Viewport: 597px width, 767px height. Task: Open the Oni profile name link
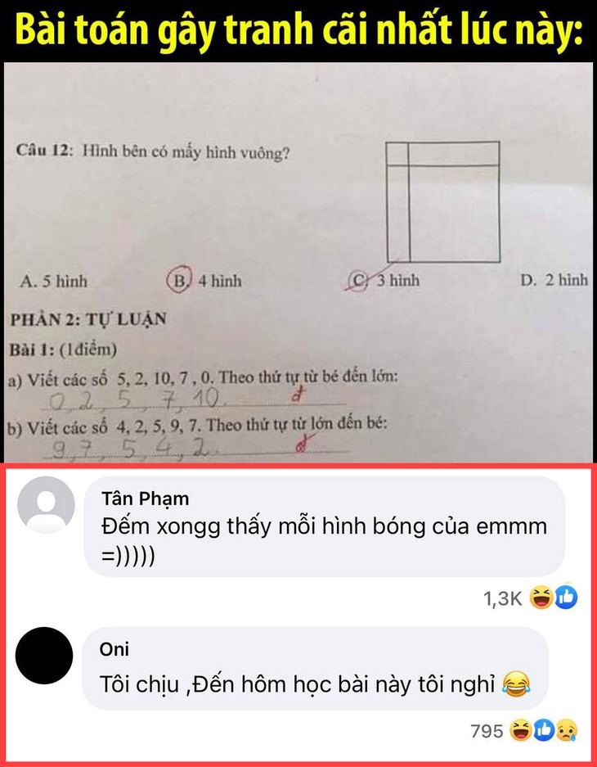[114, 649]
